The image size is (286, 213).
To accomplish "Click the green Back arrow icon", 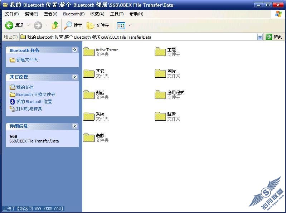I will point(9,25).
